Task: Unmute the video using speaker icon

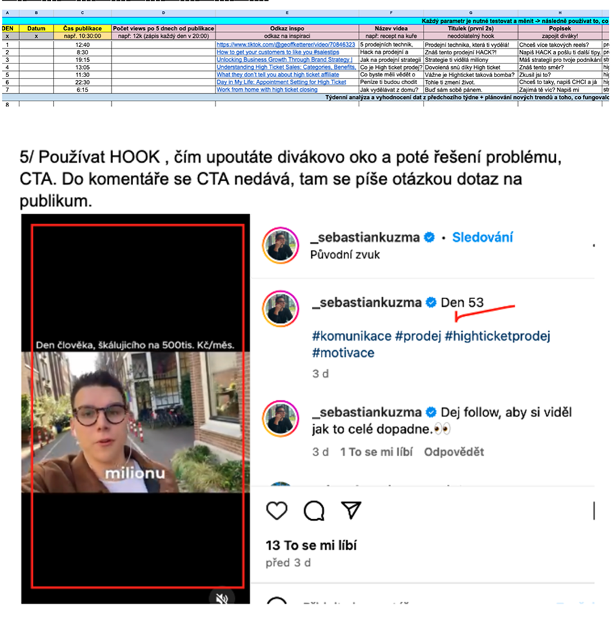Action: [222, 598]
